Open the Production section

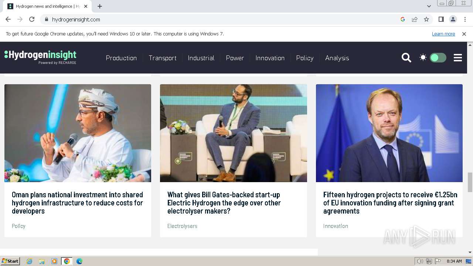[x=121, y=58]
